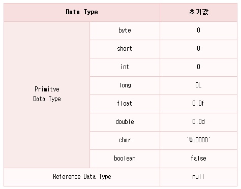
Task: Select the boolean type cell
Action: click(125, 159)
